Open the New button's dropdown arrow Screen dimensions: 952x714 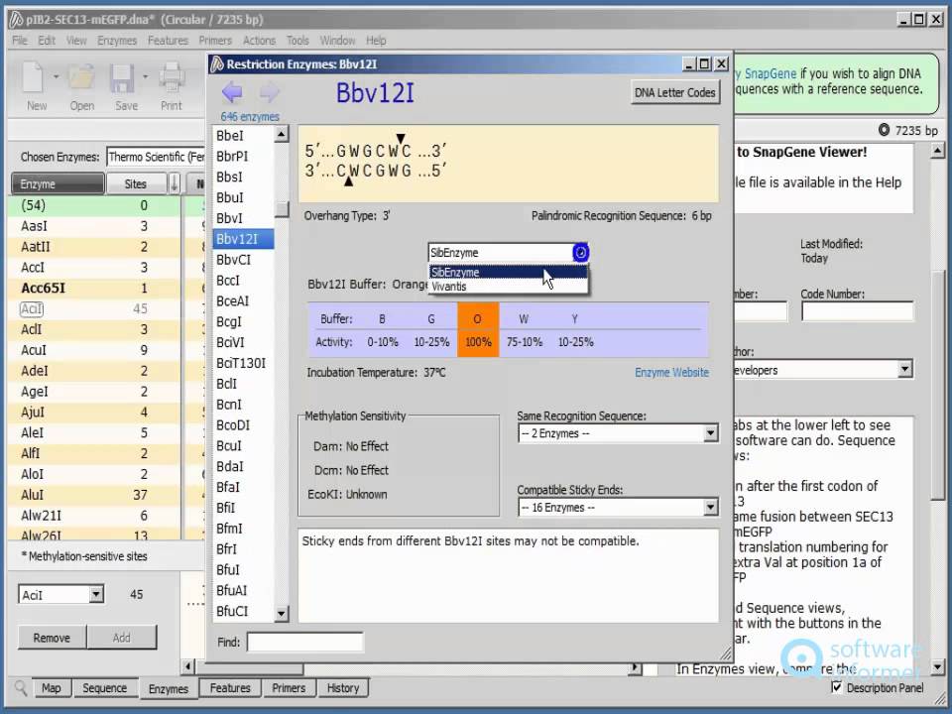coord(56,77)
